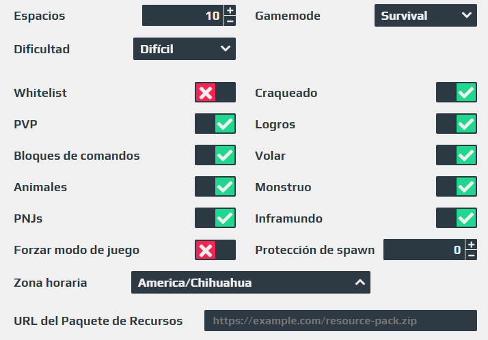Turn off Monstruo spawning toggle
Screen dimensions: 488x340
457,186
